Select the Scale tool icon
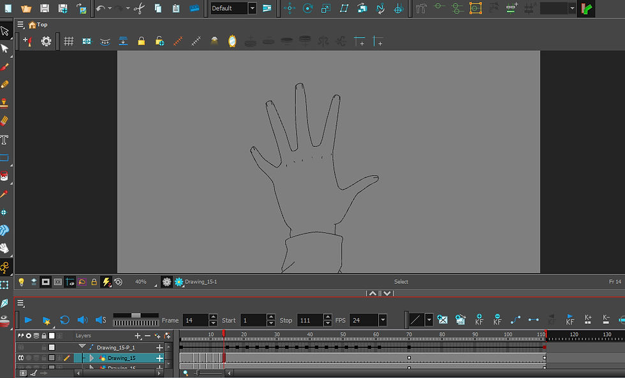The width and height of the screenshot is (625, 378). (326, 8)
